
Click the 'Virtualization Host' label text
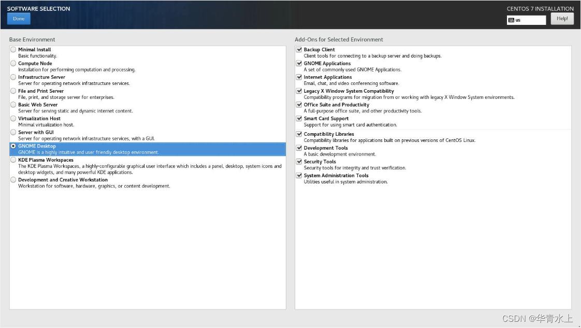[x=39, y=119]
